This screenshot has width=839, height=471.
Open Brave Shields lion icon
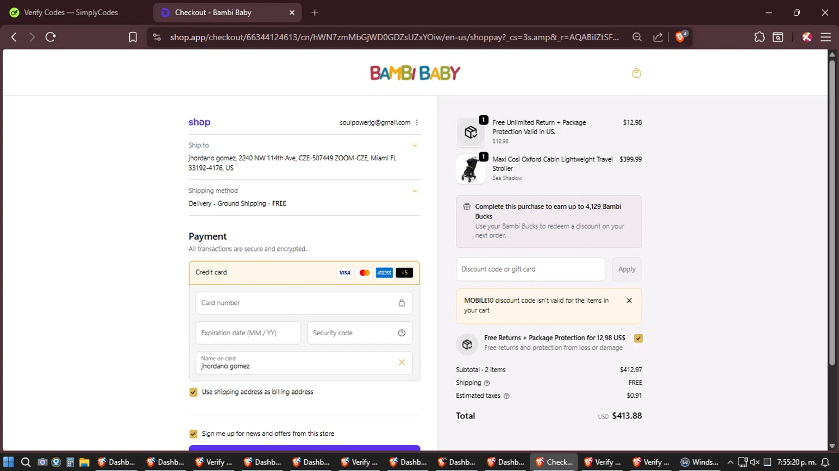click(x=681, y=37)
